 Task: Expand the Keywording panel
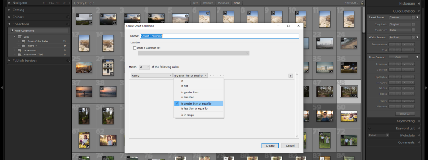[418, 121]
